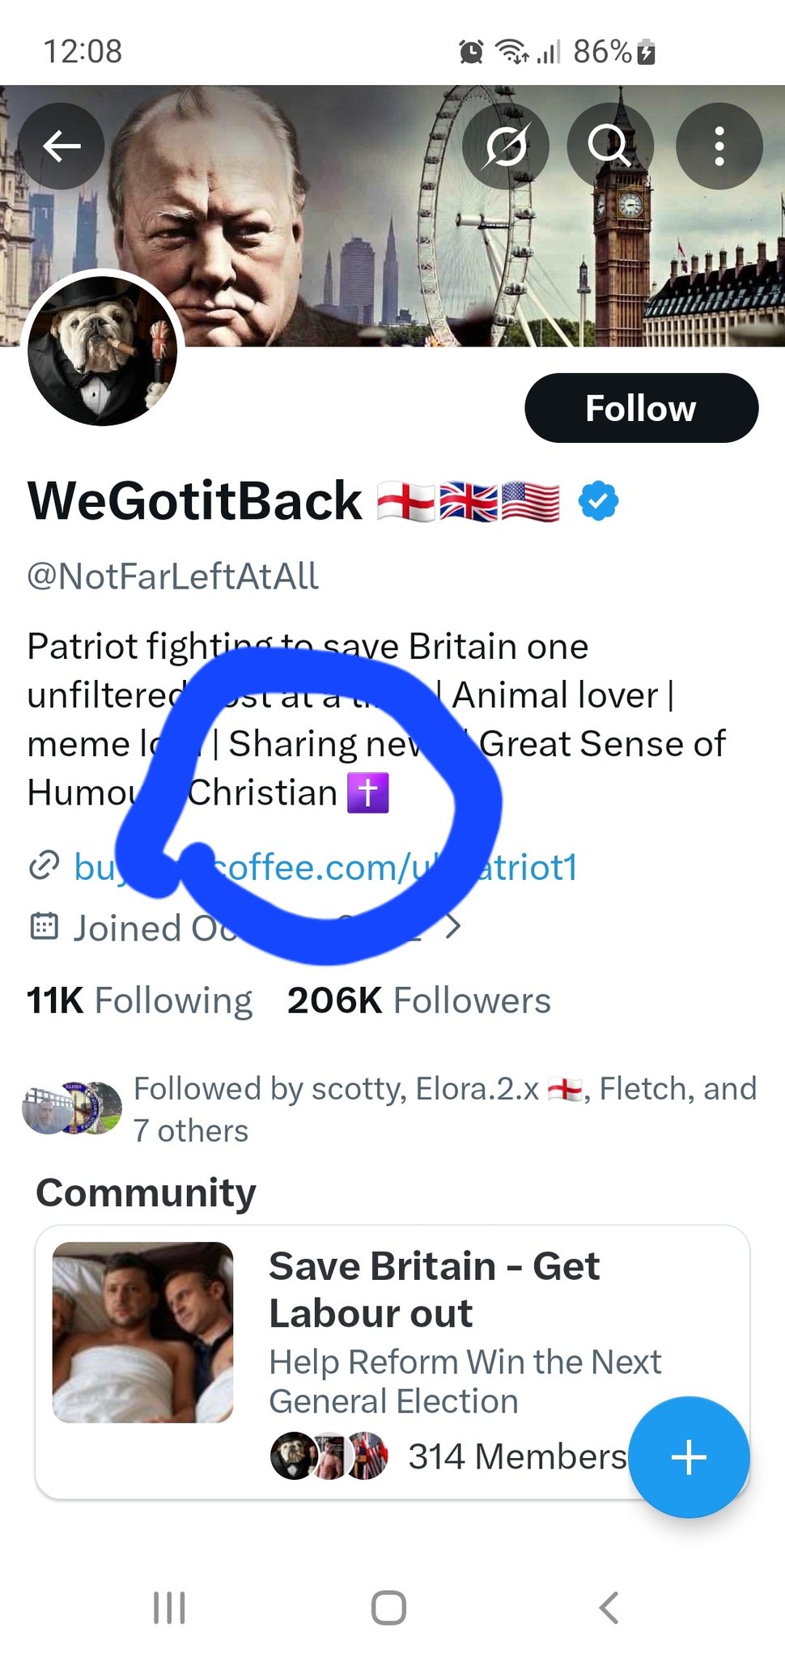View the 11K Following list
Screen dimensions: 785x1658
point(139,1001)
